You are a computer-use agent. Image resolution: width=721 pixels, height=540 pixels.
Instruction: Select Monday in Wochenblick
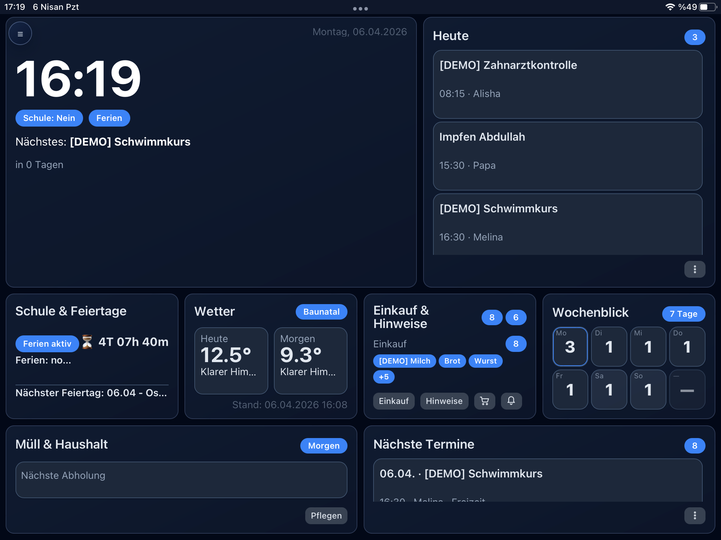point(570,347)
